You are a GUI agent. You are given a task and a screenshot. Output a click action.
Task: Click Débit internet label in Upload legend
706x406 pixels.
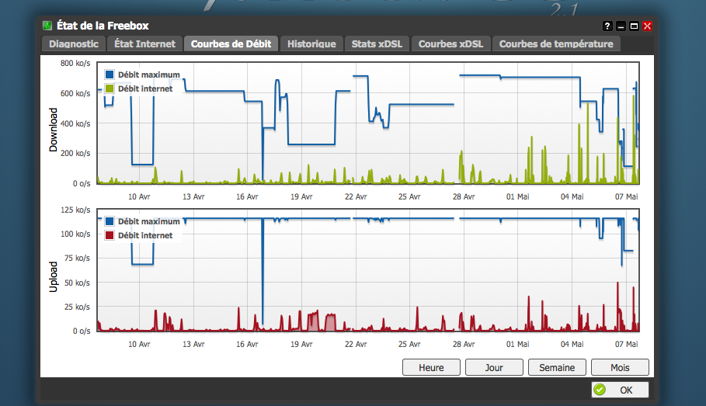tap(145, 235)
